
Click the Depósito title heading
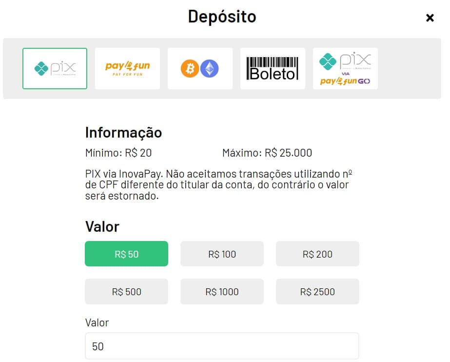click(x=222, y=17)
